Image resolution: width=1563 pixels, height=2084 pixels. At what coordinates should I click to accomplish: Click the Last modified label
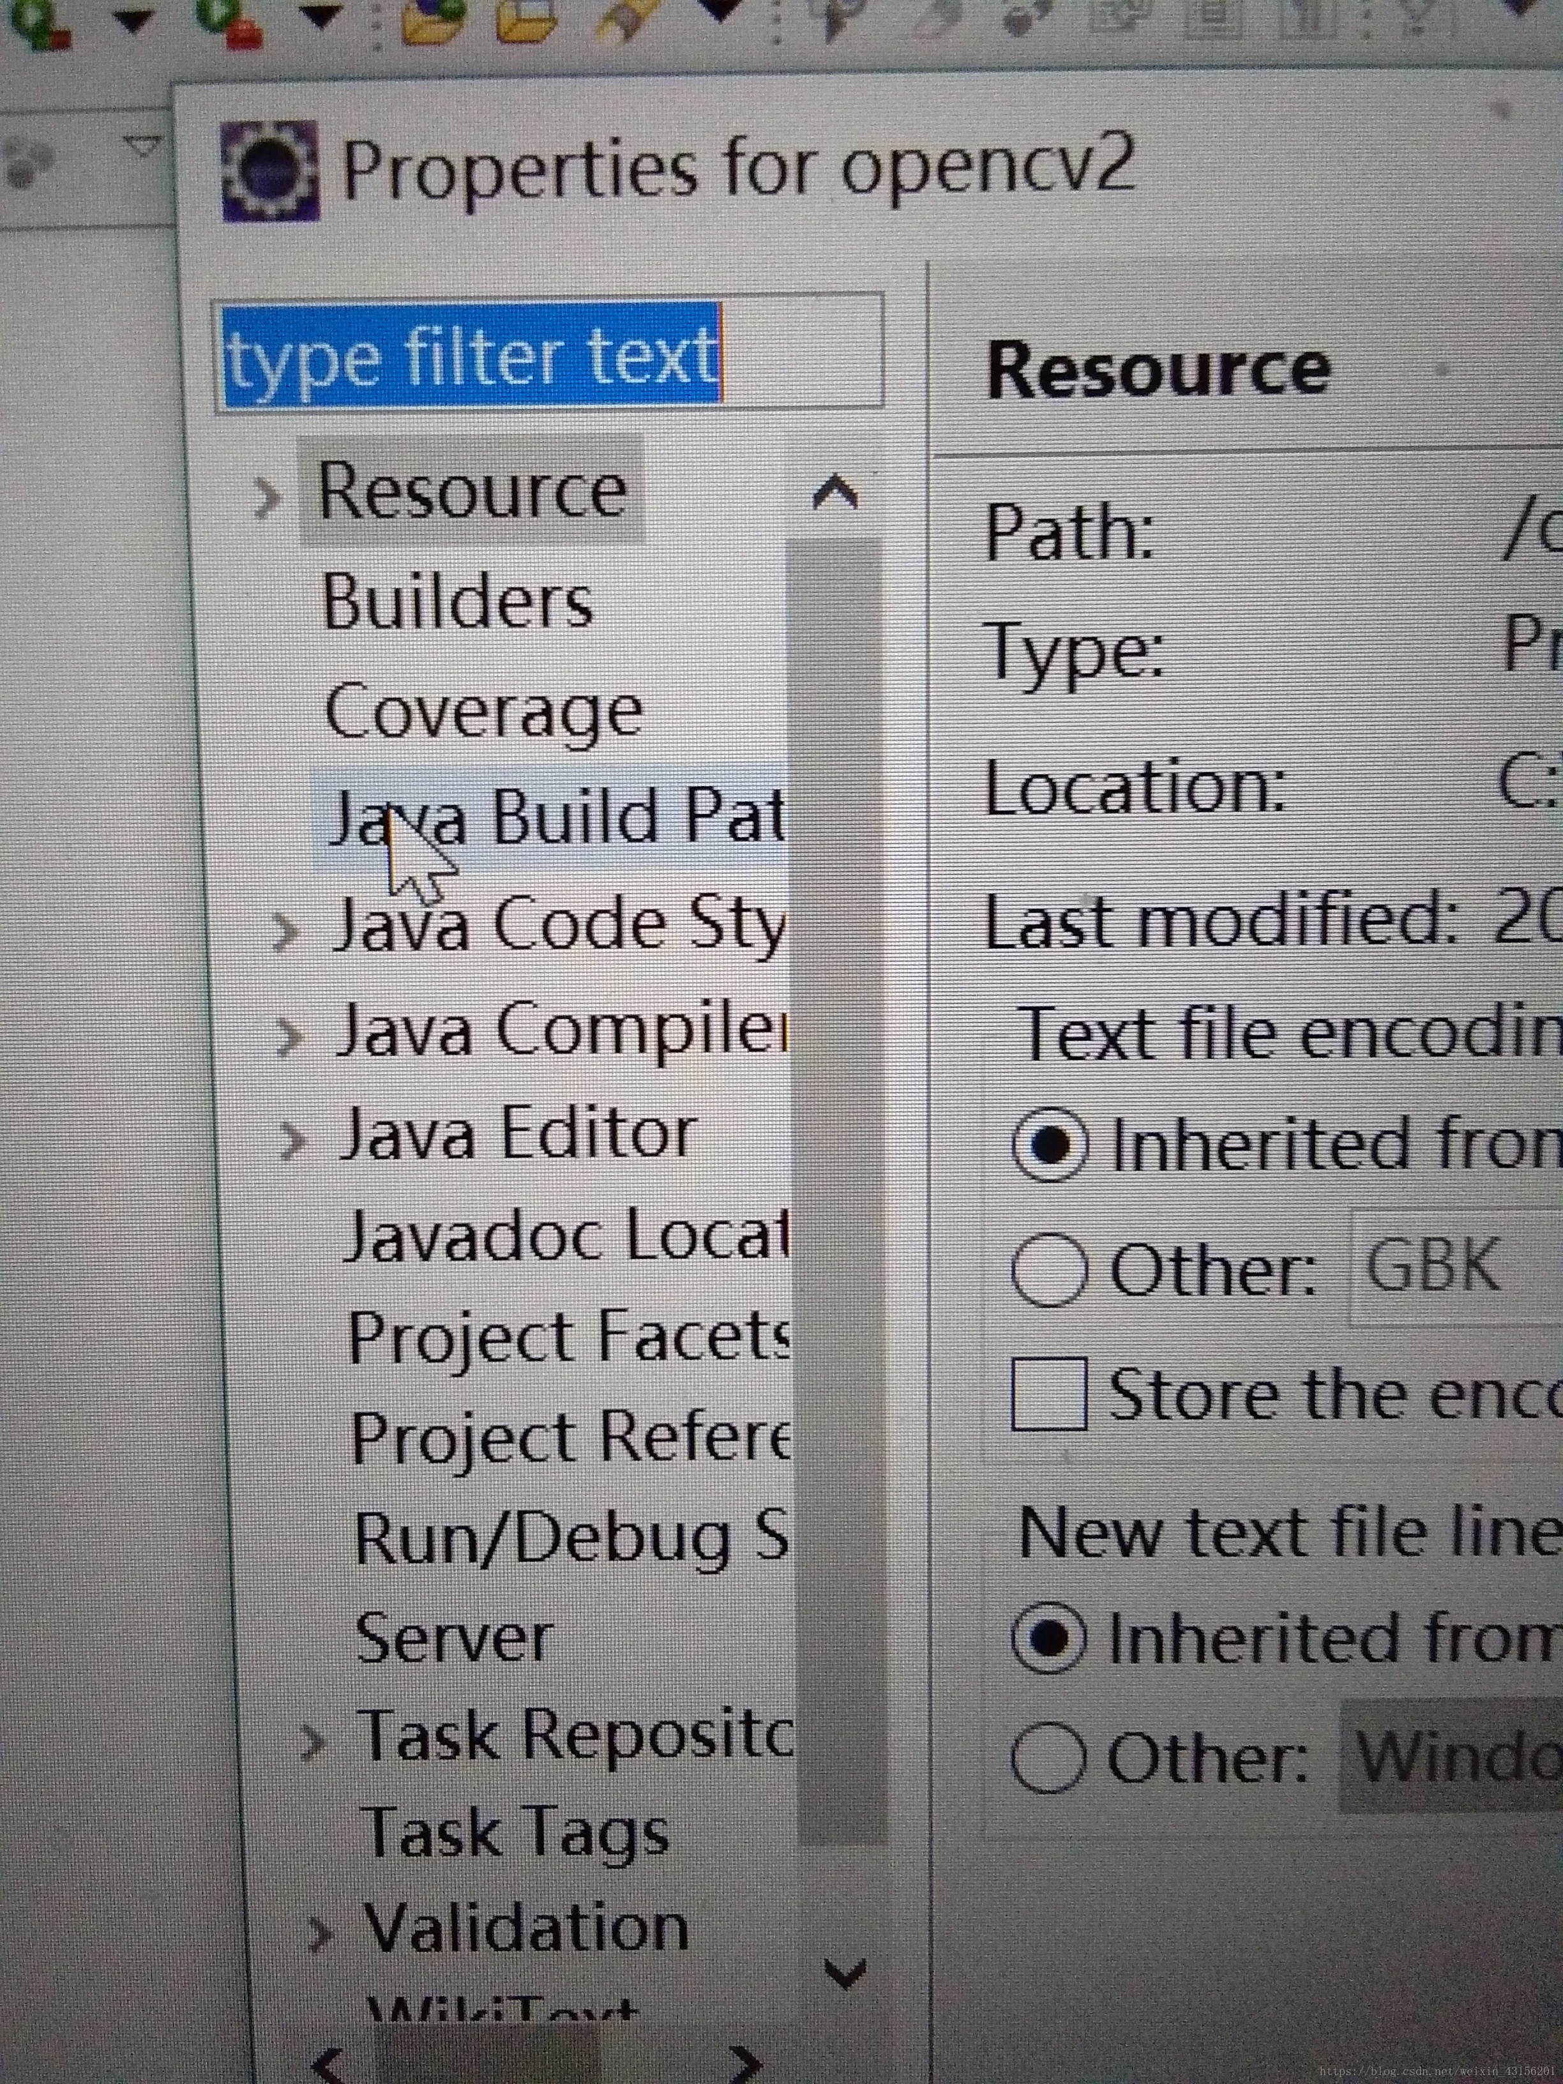click(1221, 921)
